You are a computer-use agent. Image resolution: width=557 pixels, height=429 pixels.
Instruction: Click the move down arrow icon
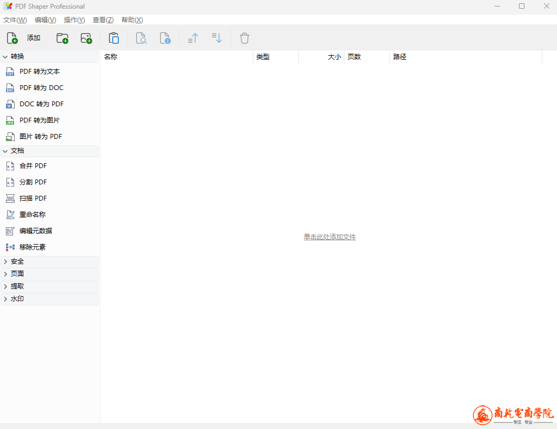coord(217,38)
